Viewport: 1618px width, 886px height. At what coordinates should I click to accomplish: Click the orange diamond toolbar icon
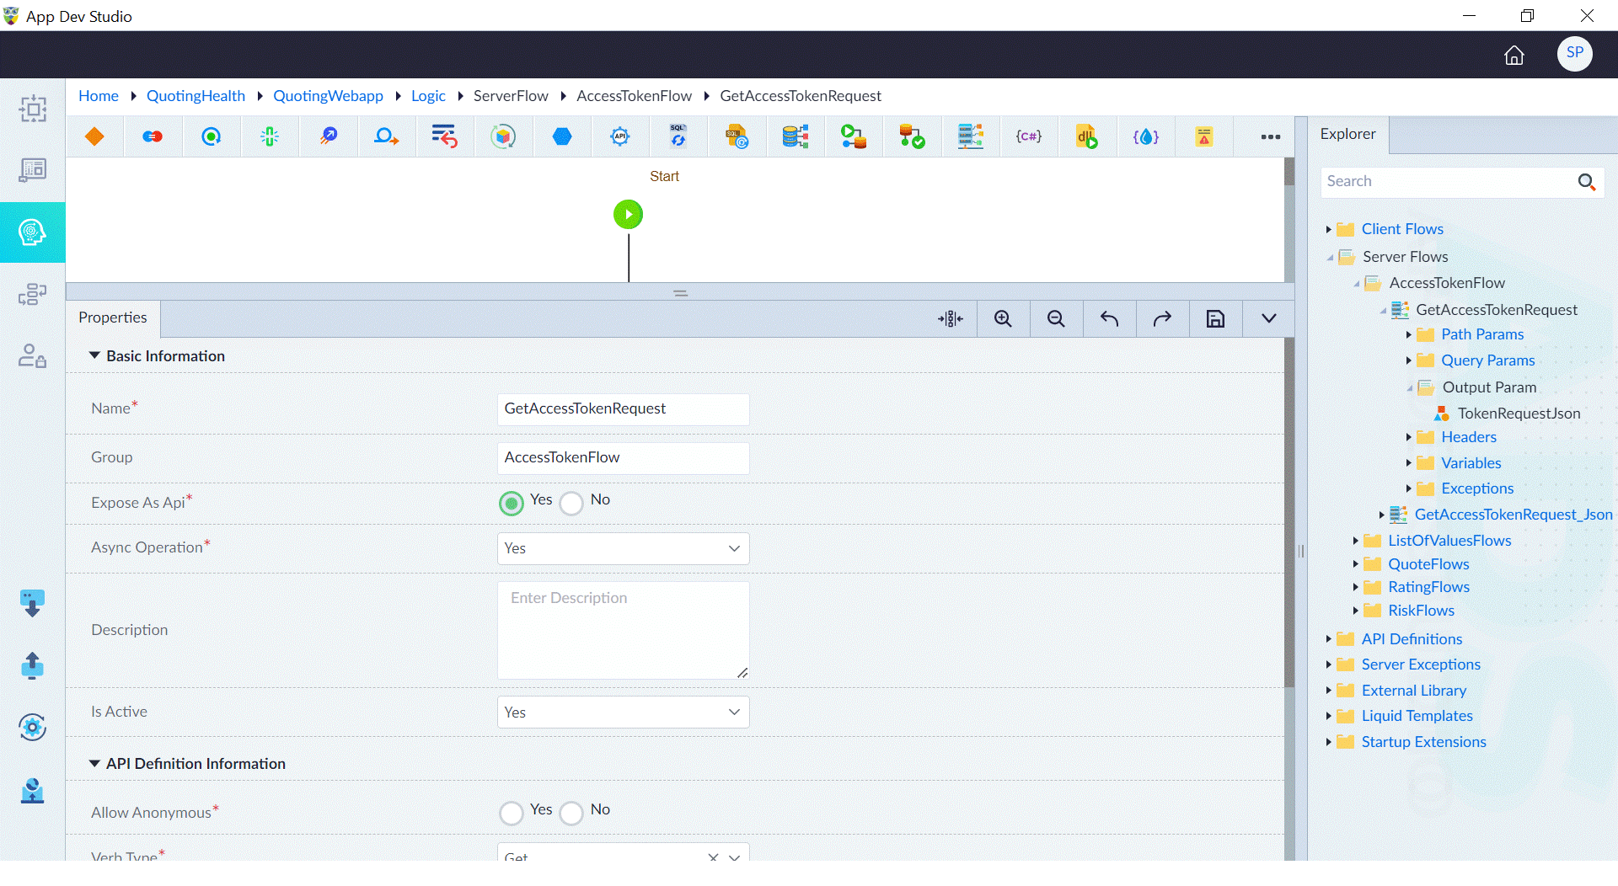(94, 136)
